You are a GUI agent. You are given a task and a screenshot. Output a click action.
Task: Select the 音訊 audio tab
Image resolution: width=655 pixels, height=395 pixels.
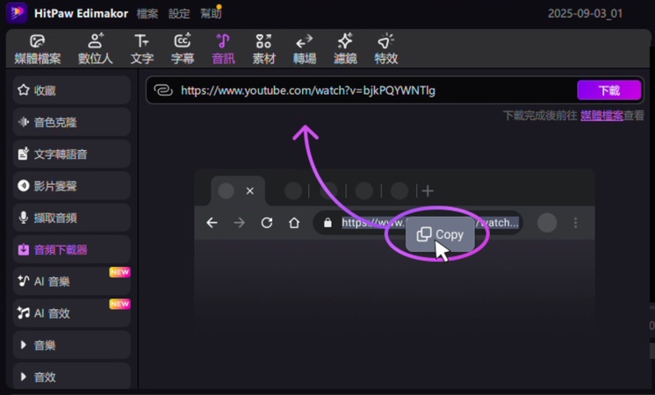point(223,49)
